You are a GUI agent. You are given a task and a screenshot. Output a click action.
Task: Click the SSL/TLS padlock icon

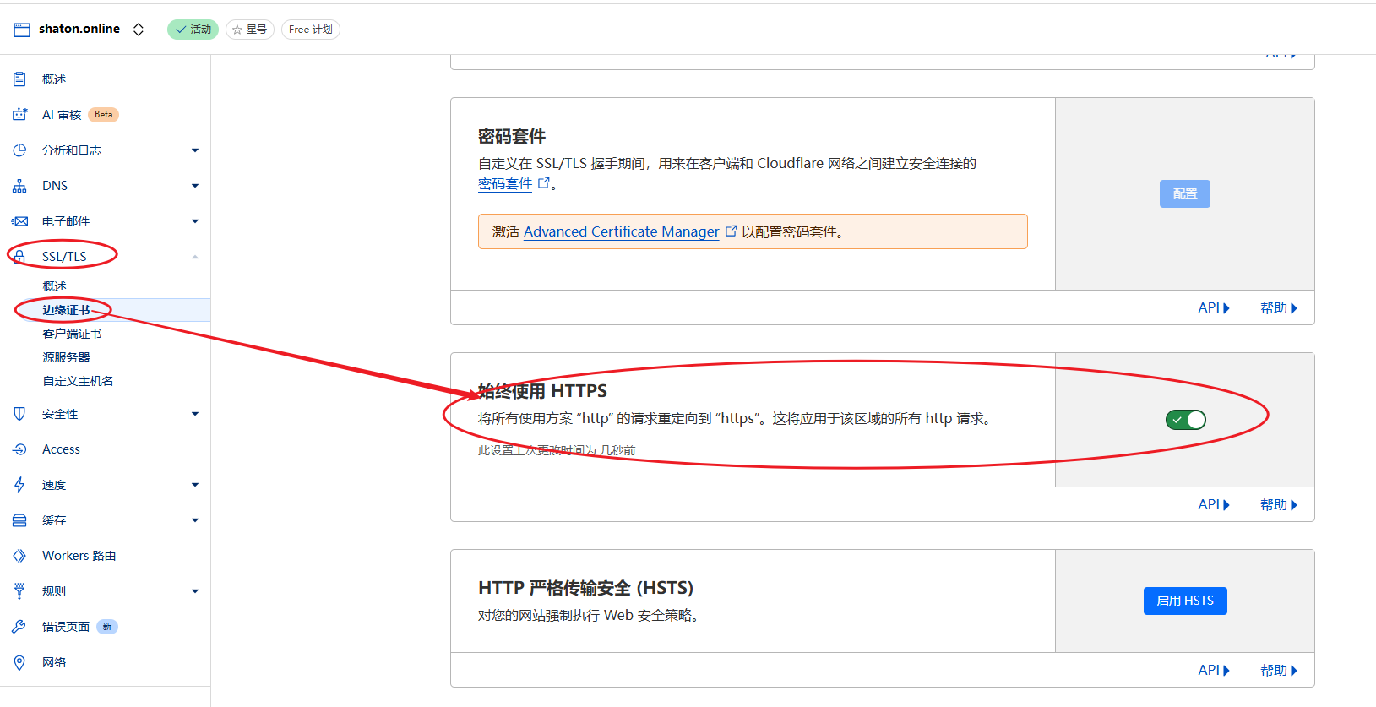pos(19,257)
